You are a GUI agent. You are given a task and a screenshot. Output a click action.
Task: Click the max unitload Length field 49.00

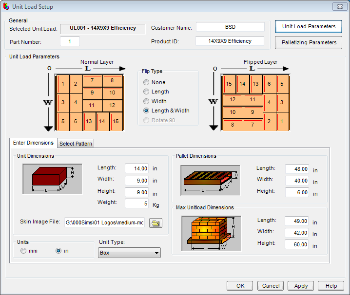(x=296, y=221)
